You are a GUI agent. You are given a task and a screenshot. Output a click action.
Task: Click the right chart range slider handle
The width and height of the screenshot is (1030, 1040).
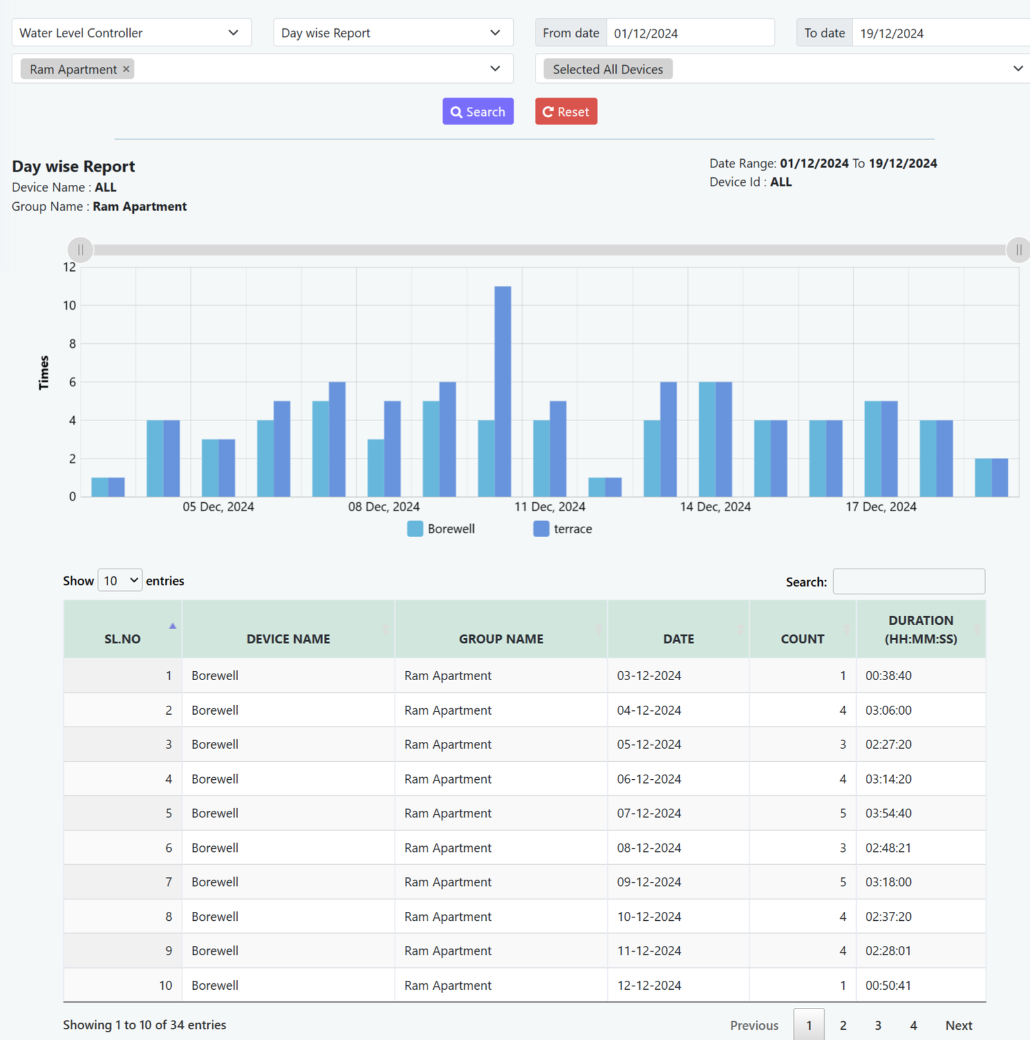(1018, 250)
